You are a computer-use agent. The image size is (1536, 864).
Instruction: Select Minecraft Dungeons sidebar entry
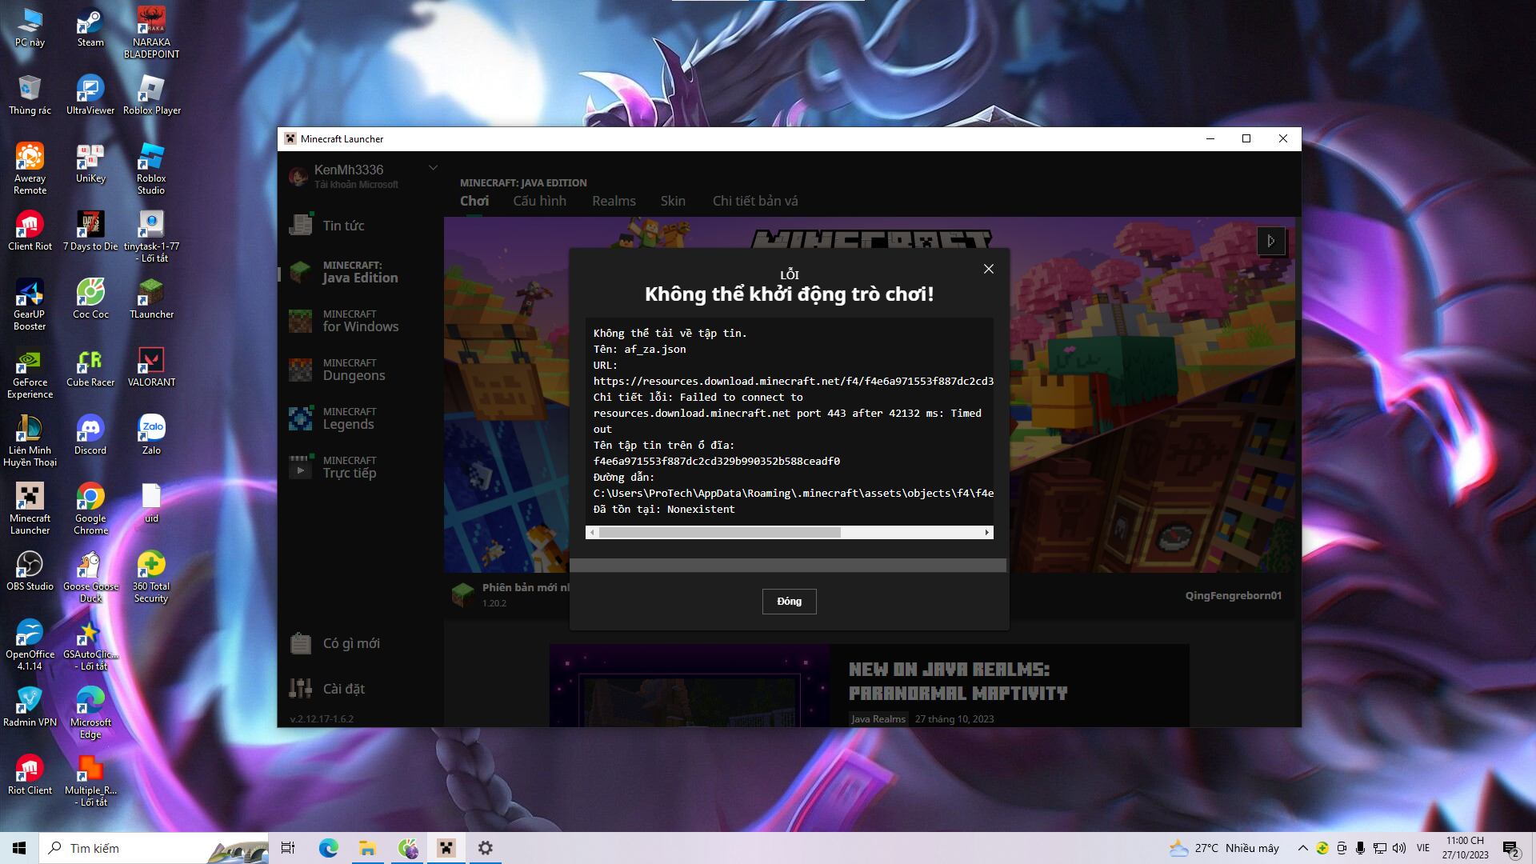pos(353,370)
